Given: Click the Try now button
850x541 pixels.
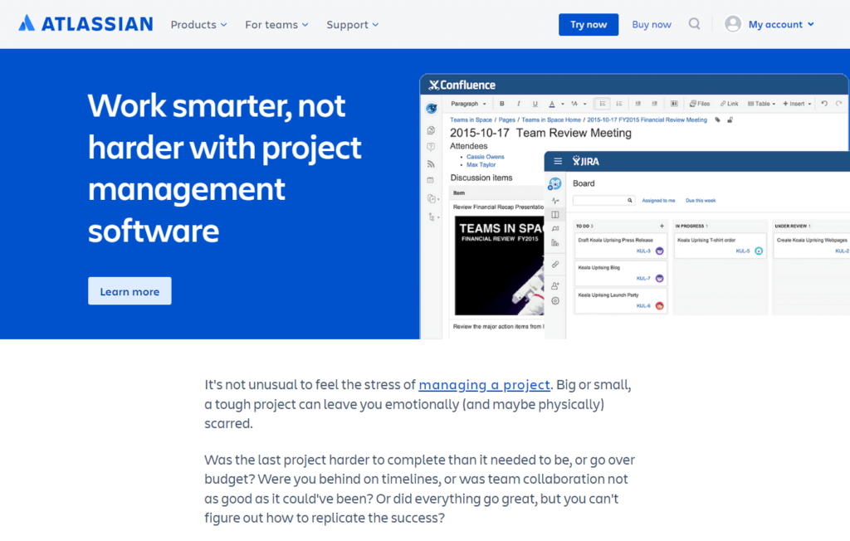Looking at the screenshot, I should [x=589, y=24].
